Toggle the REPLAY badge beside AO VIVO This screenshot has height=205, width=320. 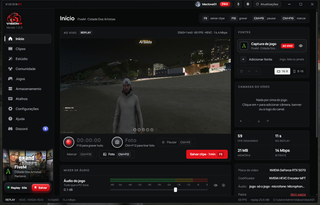86,32
